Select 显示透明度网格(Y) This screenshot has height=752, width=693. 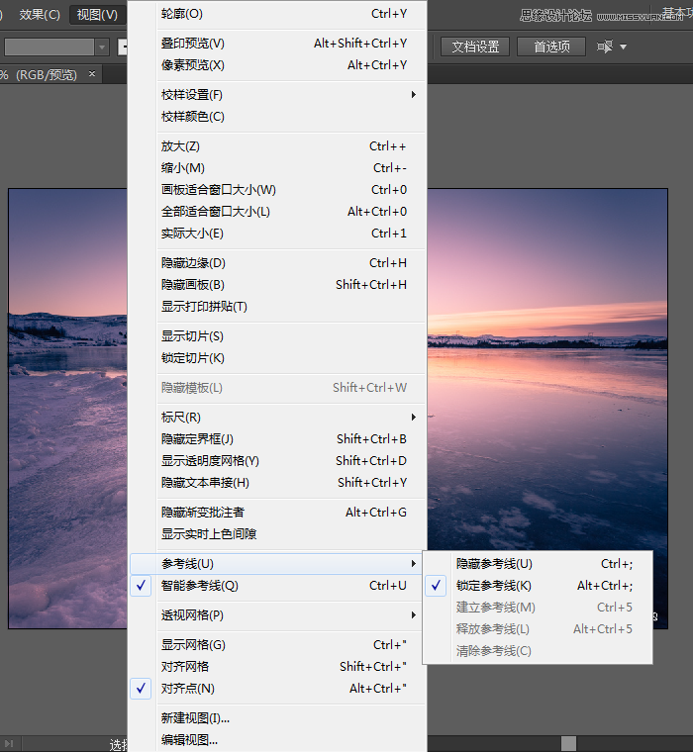coord(278,461)
